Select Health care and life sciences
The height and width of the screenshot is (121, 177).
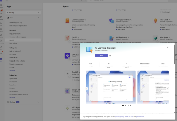pyautogui.click(x=19, y=95)
